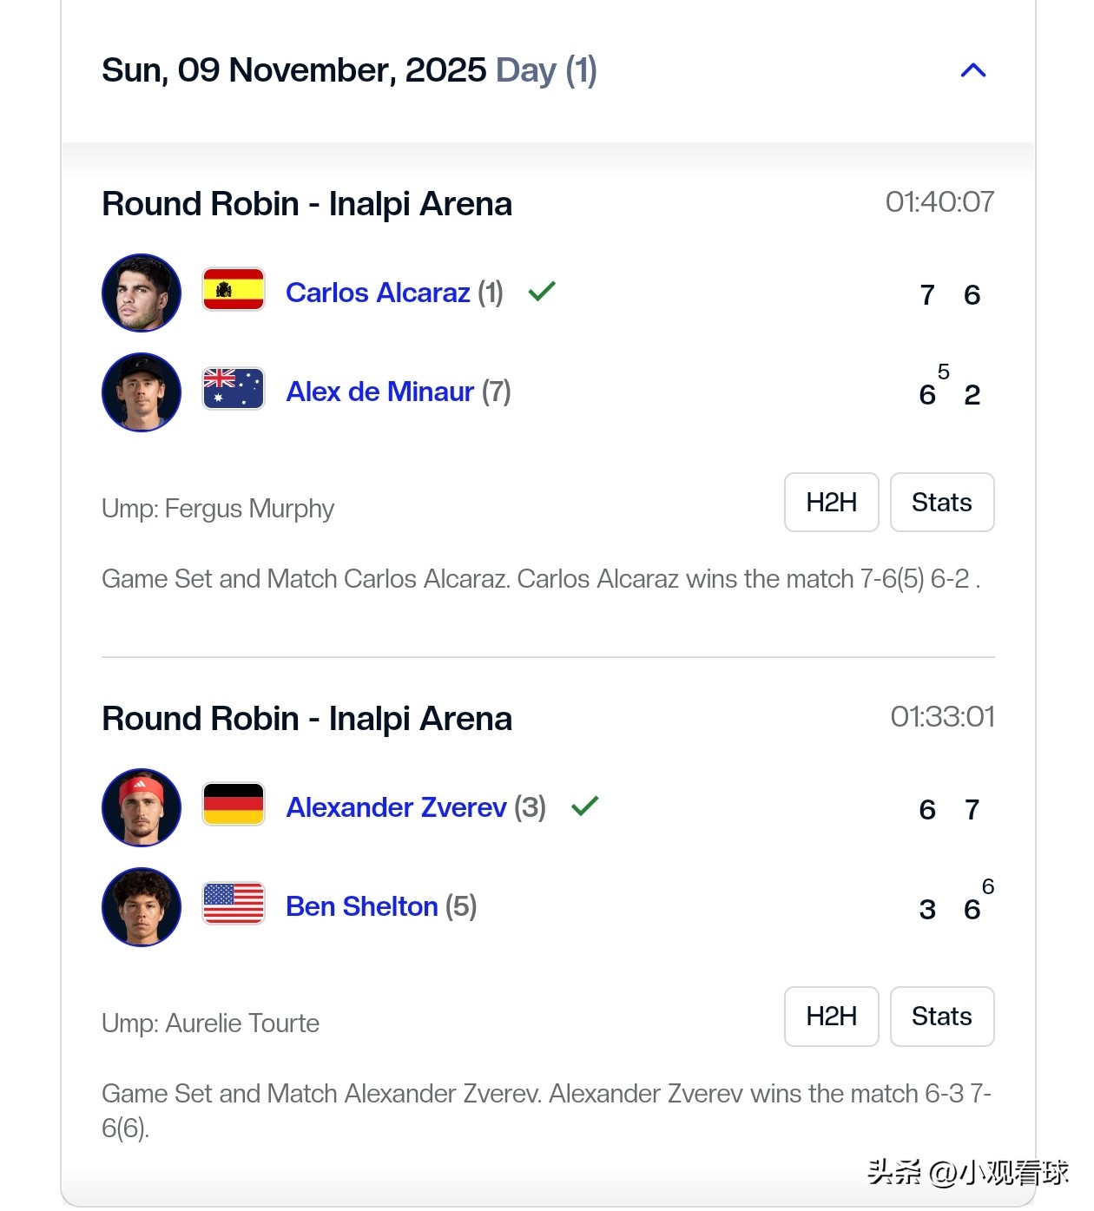Click Ben Shelton's profile photo
Screen dimensions: 1094x1211
click(142, 907)
